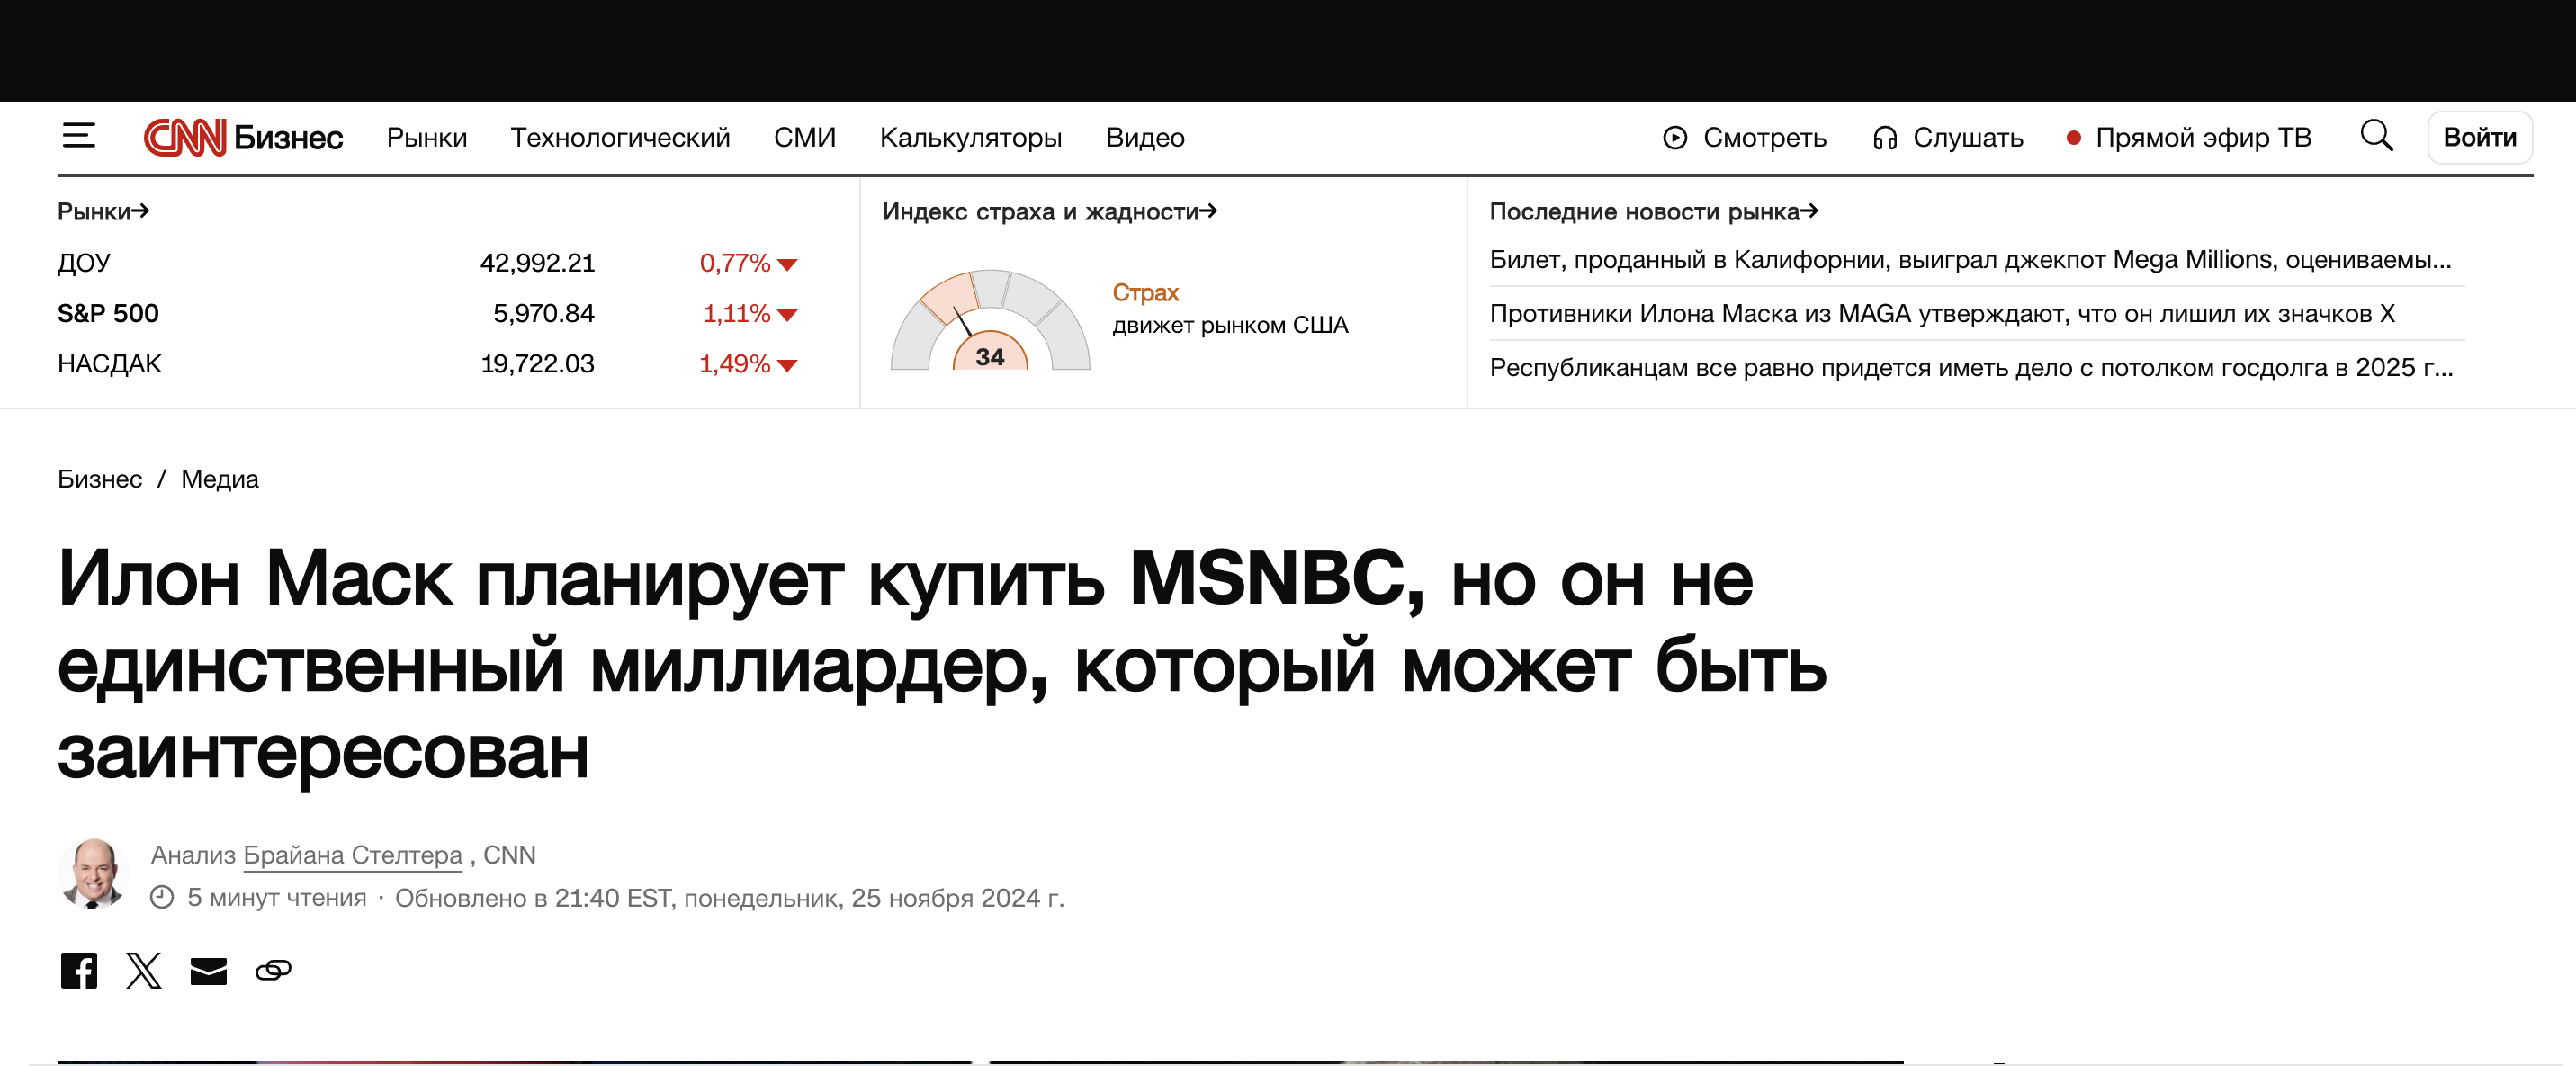
Task: Click author Brian Stelter photo
Action: click(x=93, y=874)
